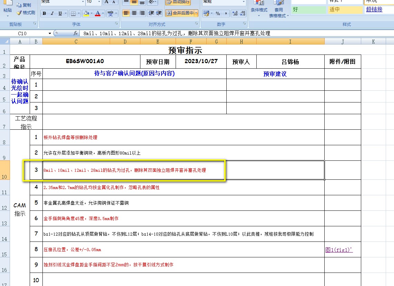Screen dimensions: 394x286
Task: Open the font size dropdown
Action: click(99, 2)
